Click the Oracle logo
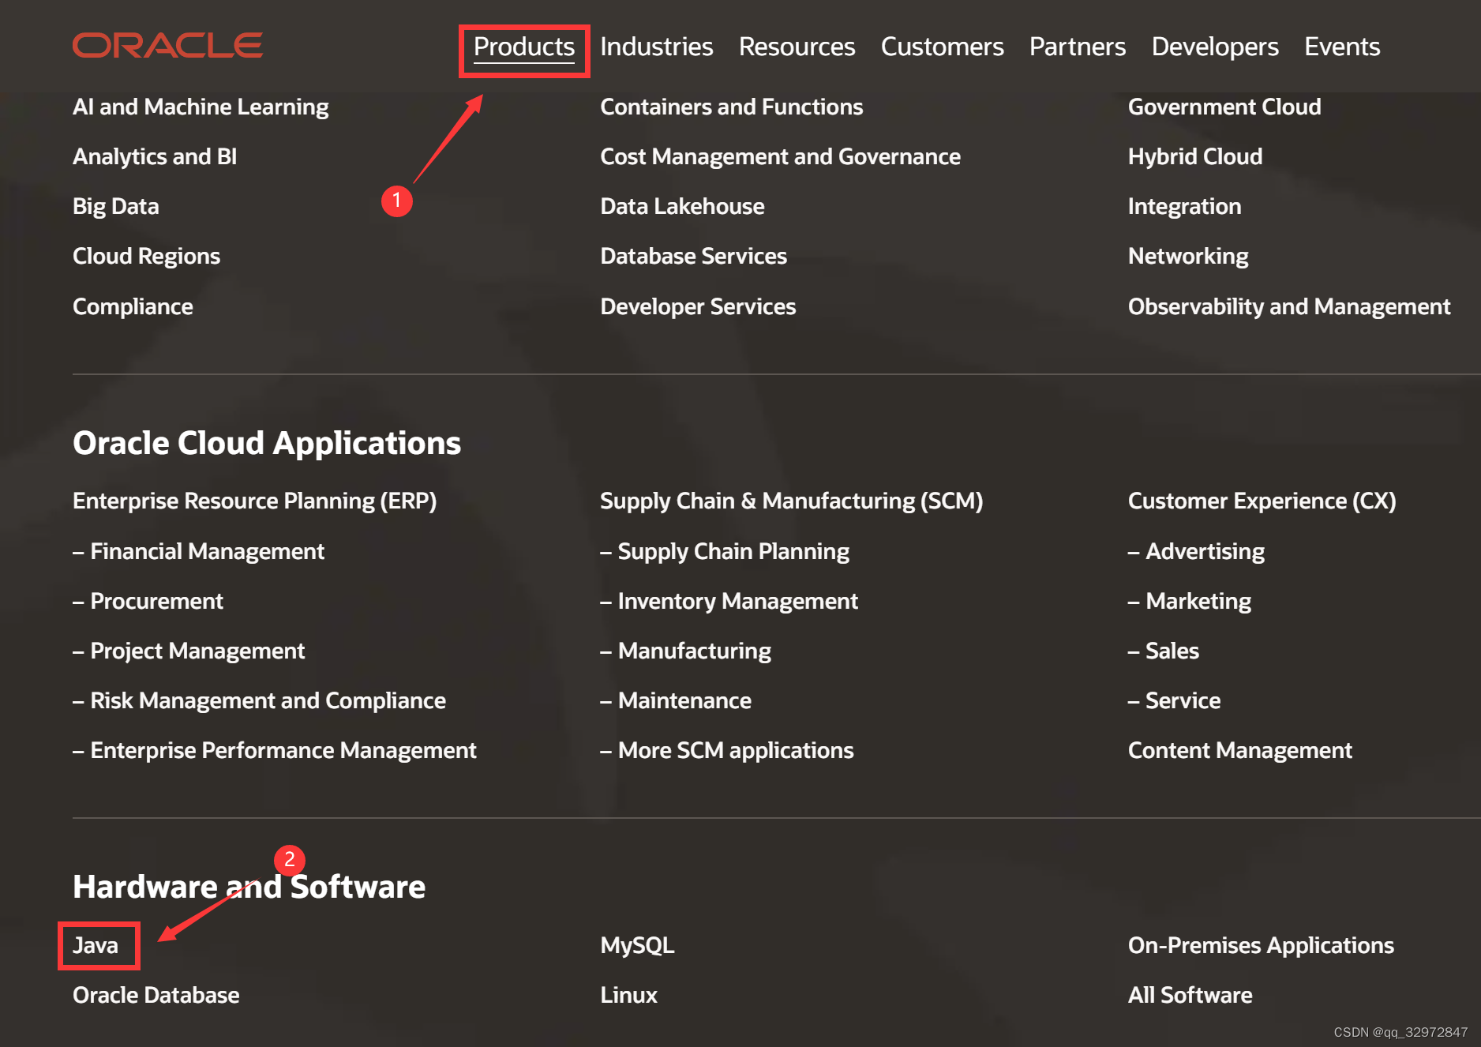The width and height of the screenshot is (1481, 1047). point(167,46)
